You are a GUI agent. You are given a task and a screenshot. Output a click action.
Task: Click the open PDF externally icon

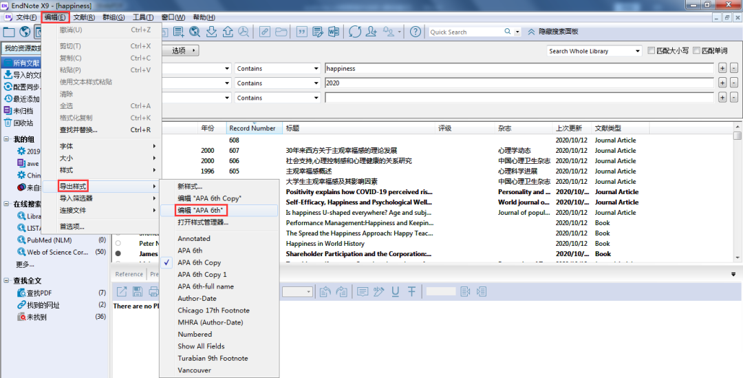(x=122, y=292)
